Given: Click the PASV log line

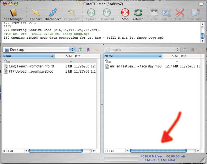Looking at the screenshot, I should pyautogui.click(x=7, y=26).
